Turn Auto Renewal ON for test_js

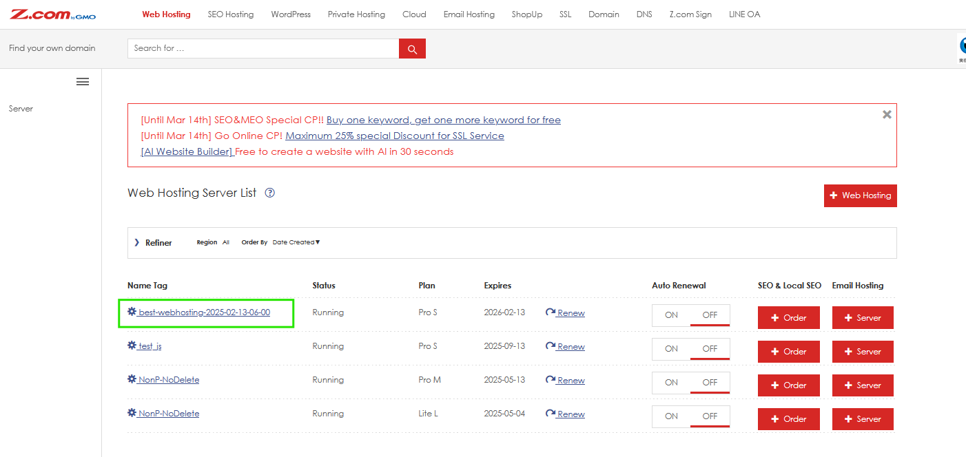[x=671, y=349]
